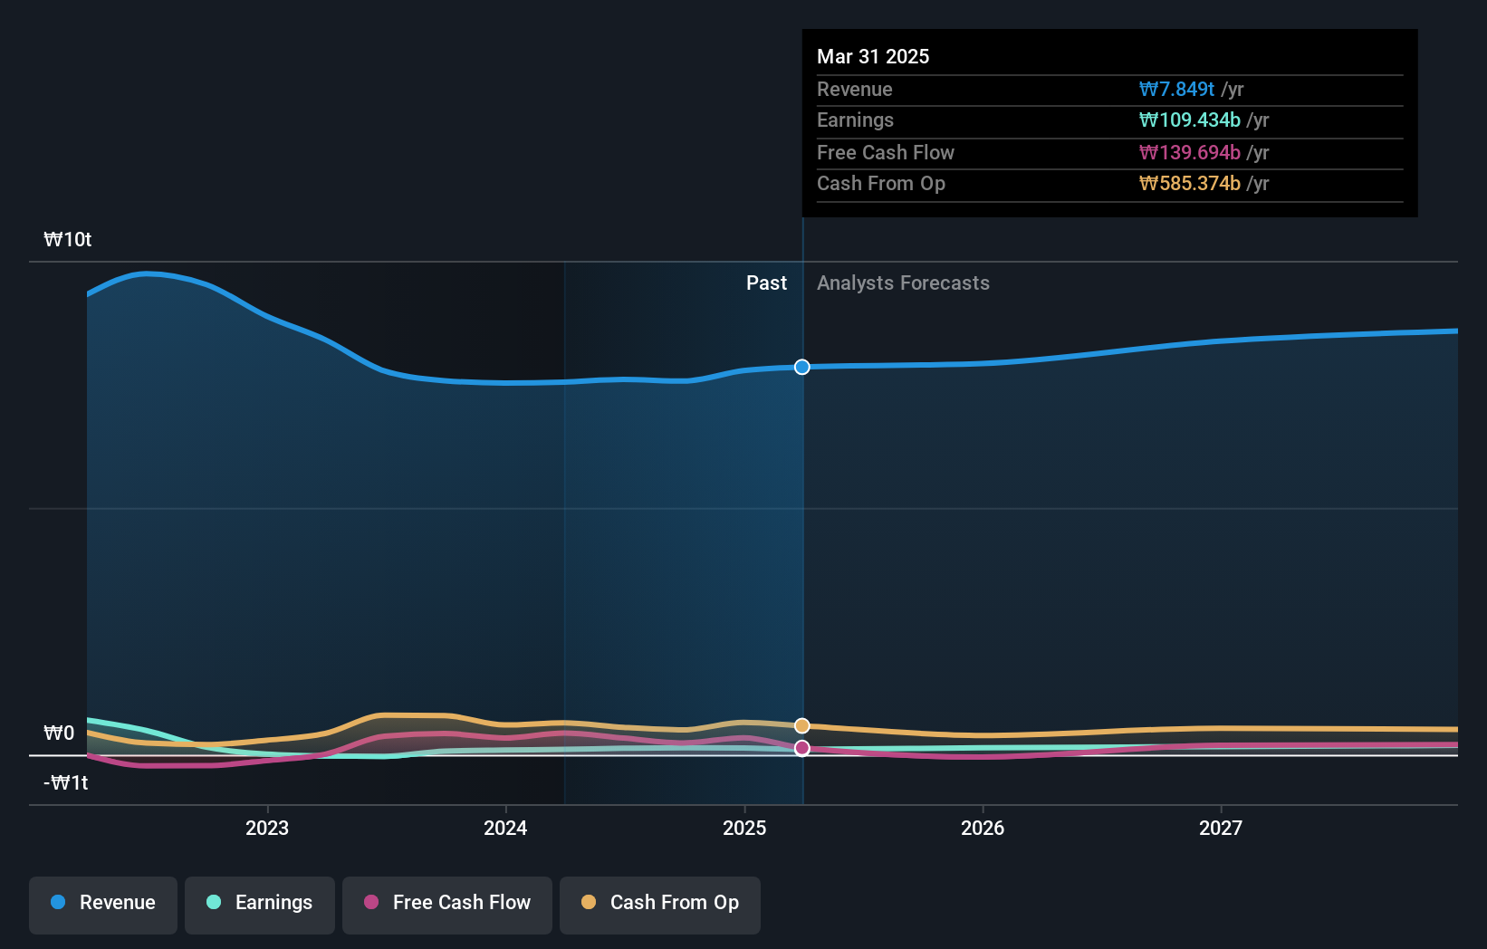Click the pink Free Cash Flow data point
The height and width of the screenshot is (949, 1487).
(802, 748)
